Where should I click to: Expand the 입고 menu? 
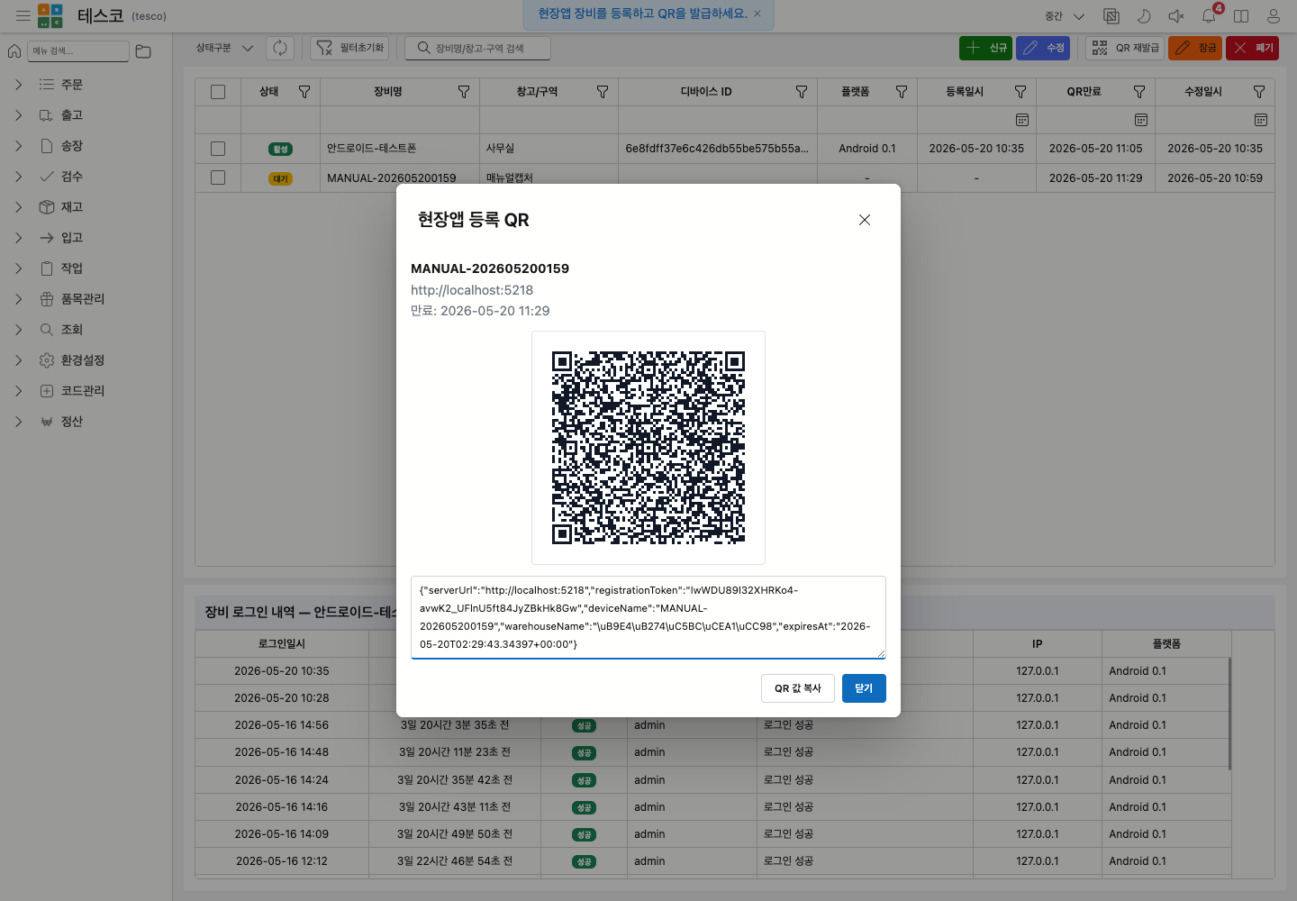(19, 238)
